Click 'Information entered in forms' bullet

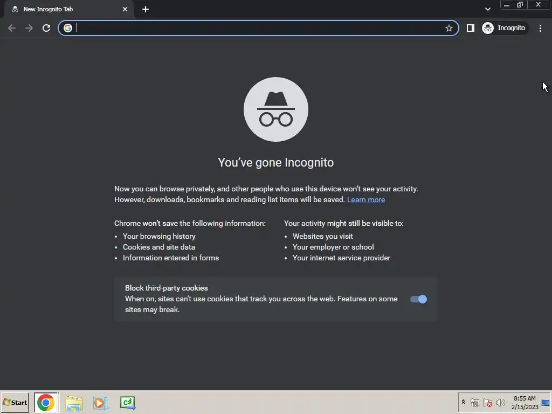pos(171,258)
